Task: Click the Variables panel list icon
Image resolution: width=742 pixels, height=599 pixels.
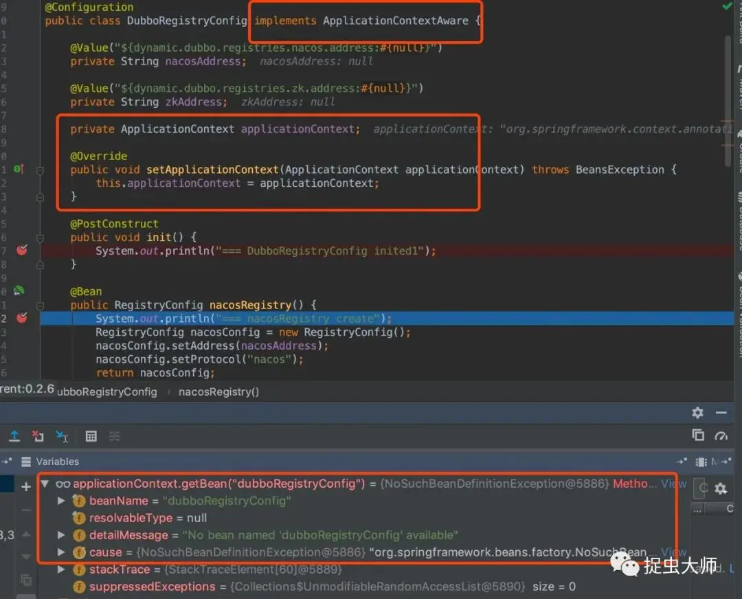Action: point(26,462)
